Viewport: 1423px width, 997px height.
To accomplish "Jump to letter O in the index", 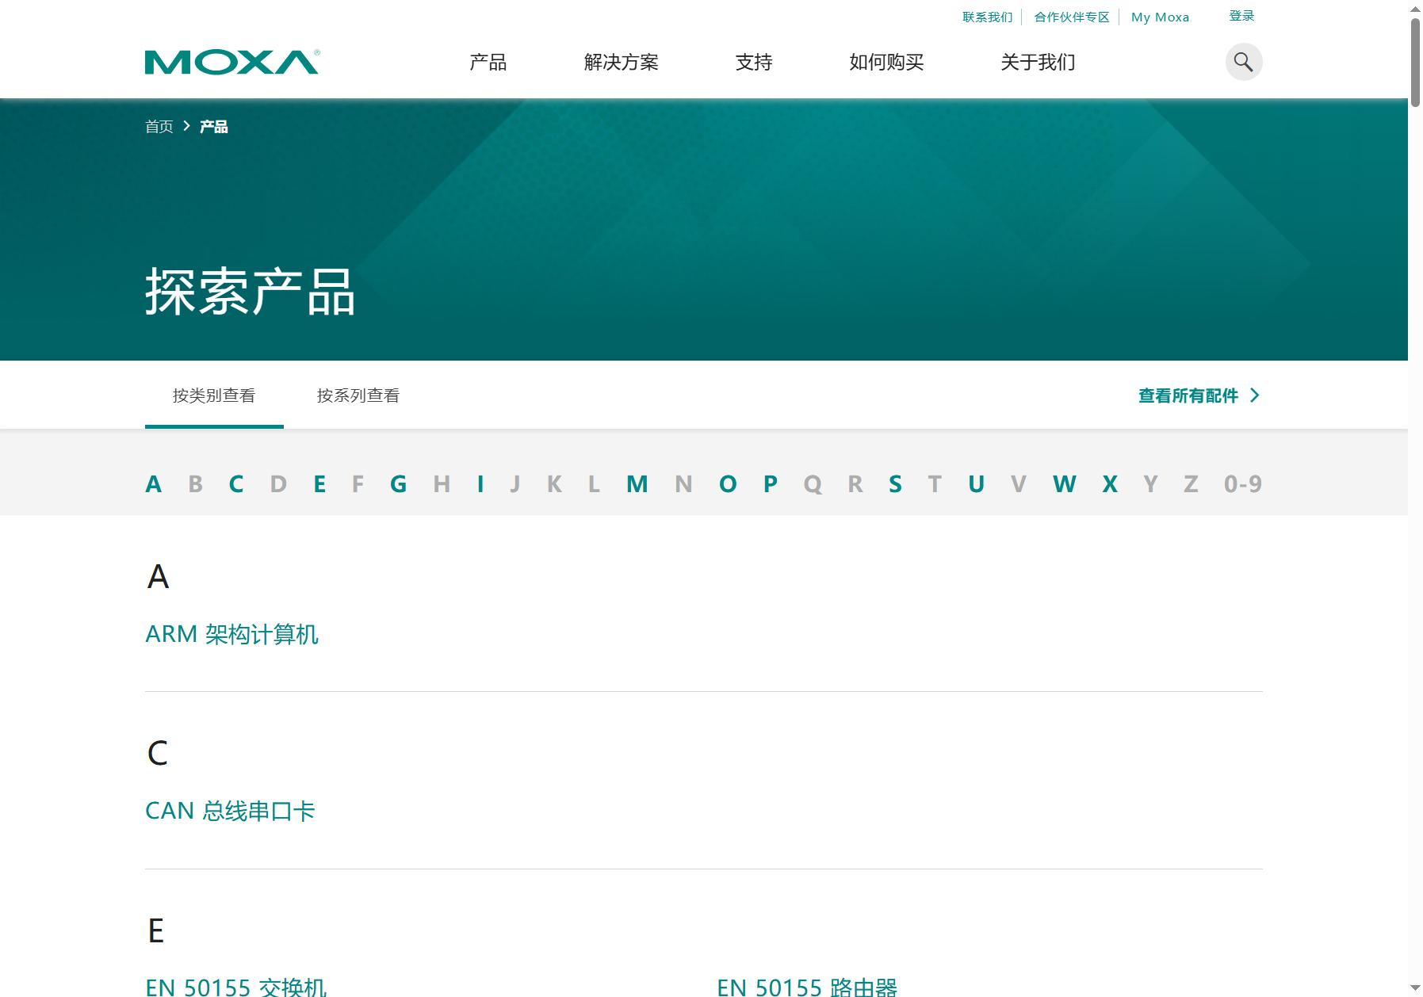I will (728, 483).
